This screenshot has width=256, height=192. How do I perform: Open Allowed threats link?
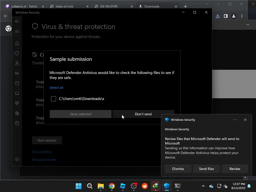[x=44, y=159]
